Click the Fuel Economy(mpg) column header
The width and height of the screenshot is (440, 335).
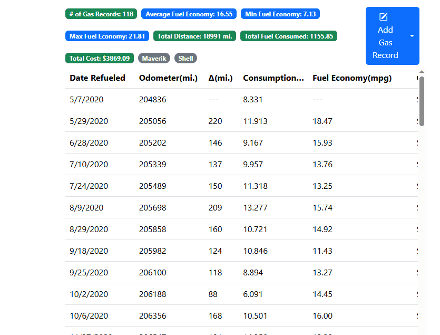click(352, 78)
